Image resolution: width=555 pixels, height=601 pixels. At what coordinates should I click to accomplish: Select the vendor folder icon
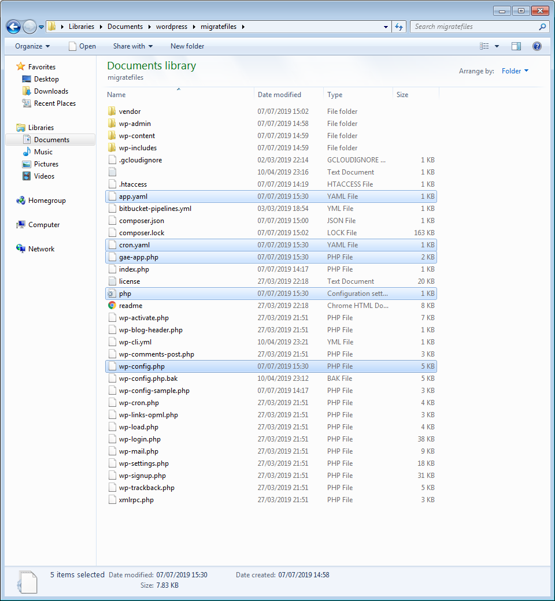[112, 111]
